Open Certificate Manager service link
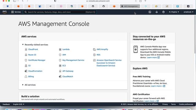Screen dimensions: 196x110 tap(37, 60)
